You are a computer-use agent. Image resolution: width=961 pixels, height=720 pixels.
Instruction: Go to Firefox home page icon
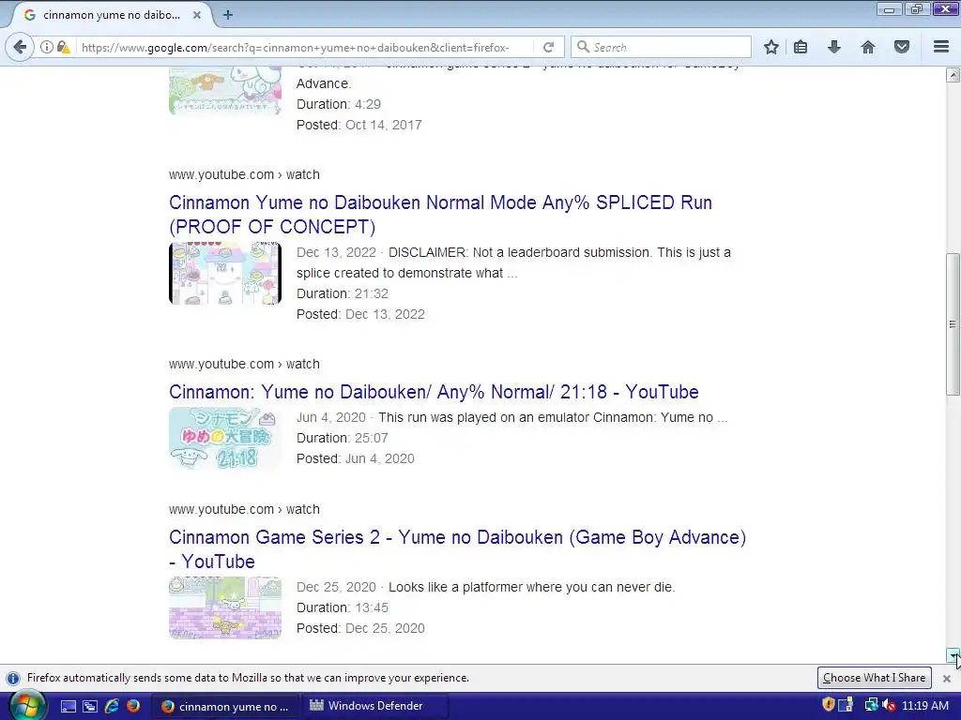(x=868, y=47)
